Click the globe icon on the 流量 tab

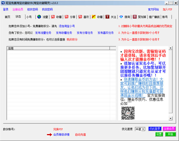(x=39, y=17)
